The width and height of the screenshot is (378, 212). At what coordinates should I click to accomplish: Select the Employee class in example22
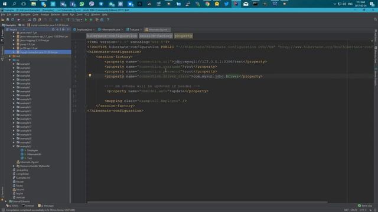coord(32,151)
